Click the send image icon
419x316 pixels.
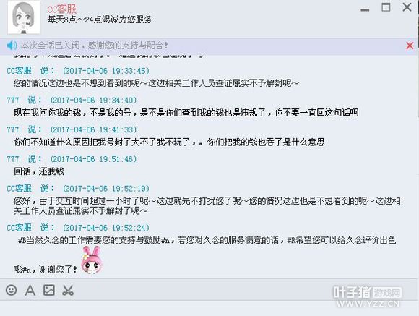point(49,290)
